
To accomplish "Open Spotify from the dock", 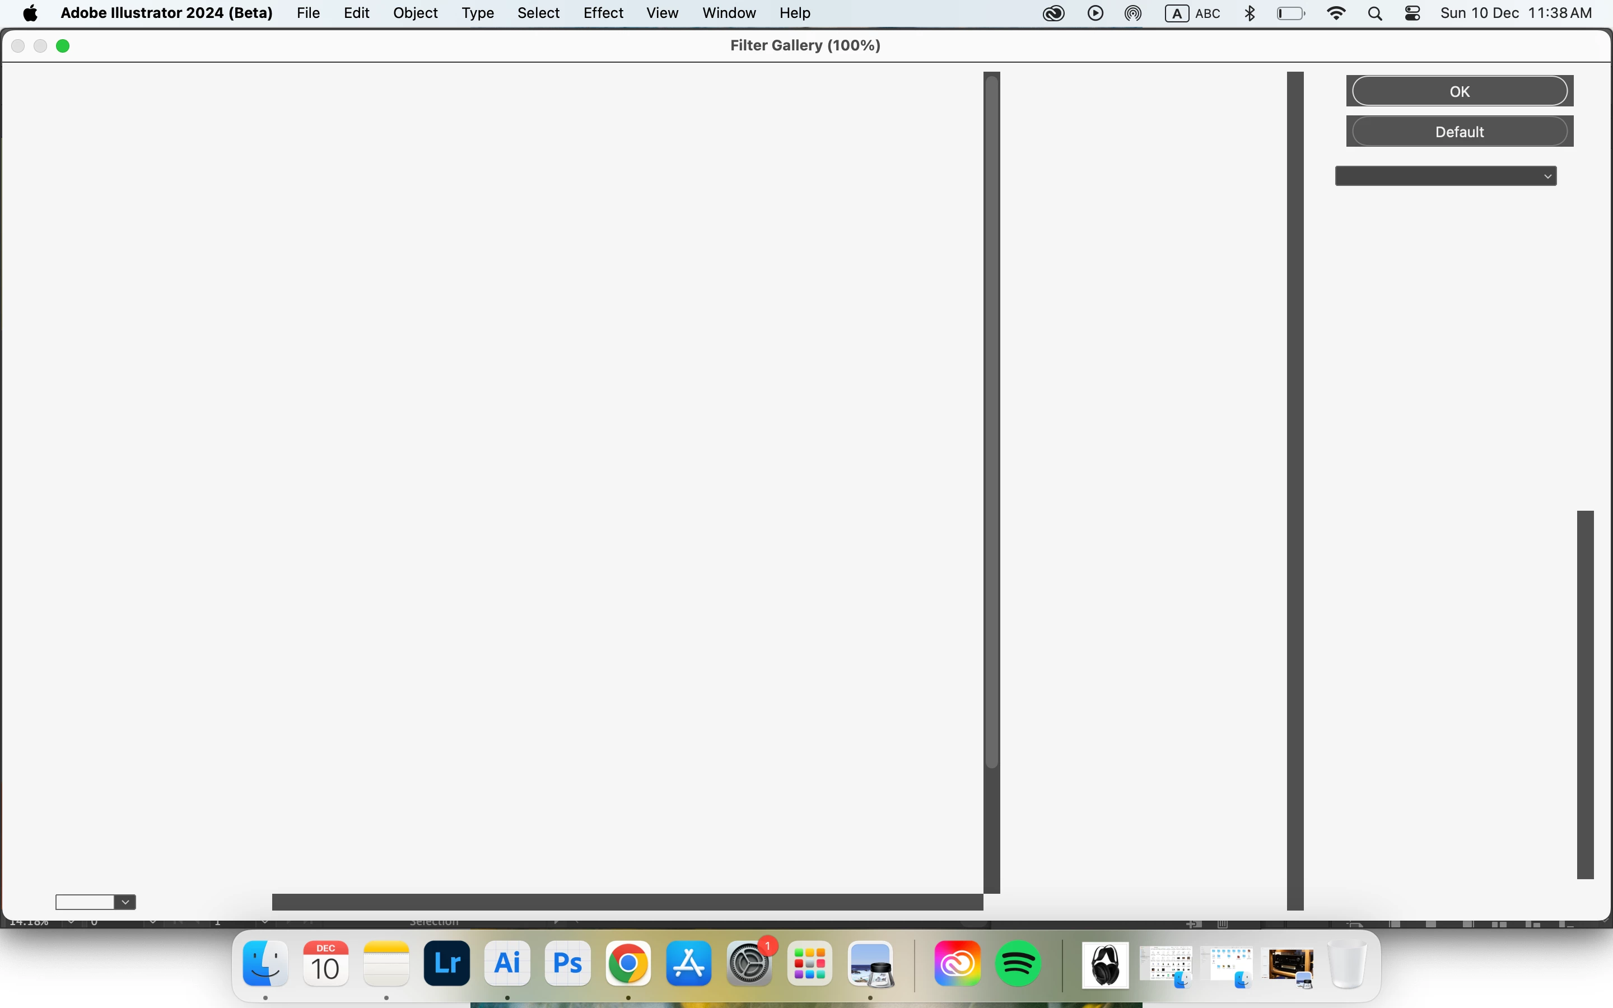I will coord(1018,963).
